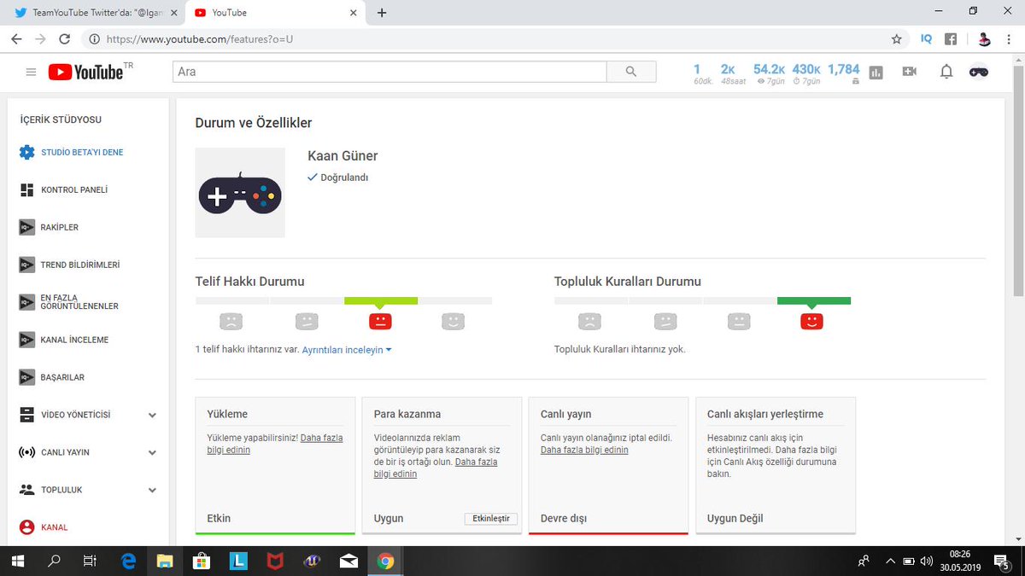Open the YouTube hamburger guide menu
The height and width of the screenshot is (576, 1025).
click(x=31, y=73)
